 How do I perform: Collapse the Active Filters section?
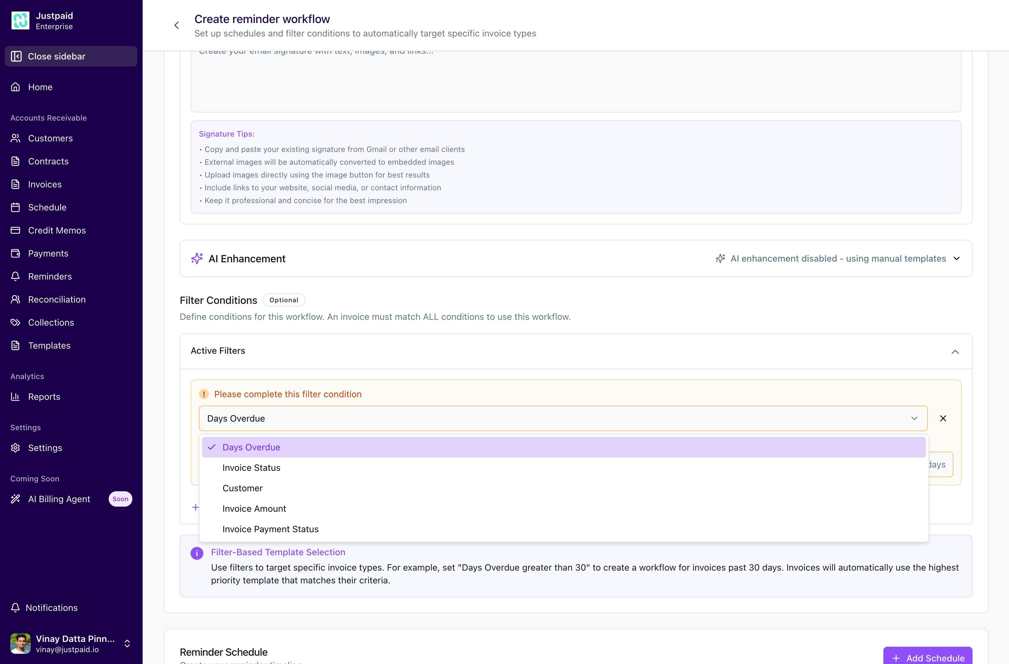click(956, 351)
